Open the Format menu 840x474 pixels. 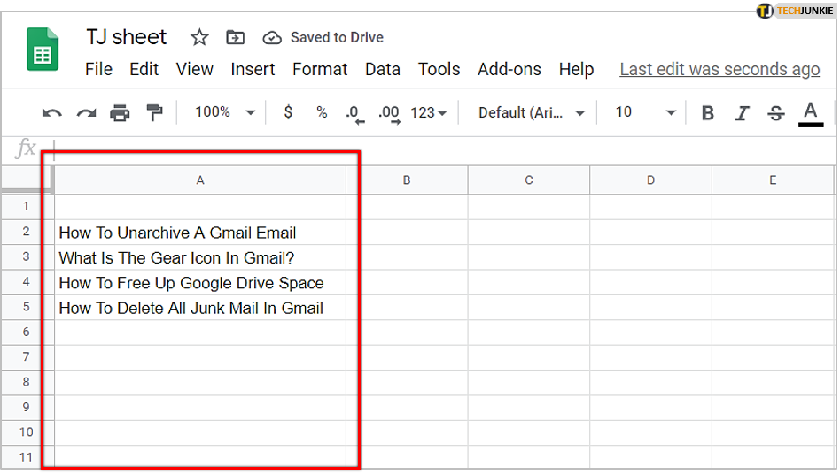320,70
